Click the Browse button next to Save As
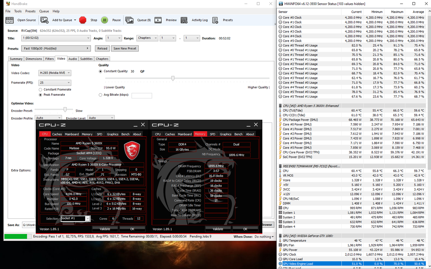This screenshot has height=269, width=431. tap(267, 225)
